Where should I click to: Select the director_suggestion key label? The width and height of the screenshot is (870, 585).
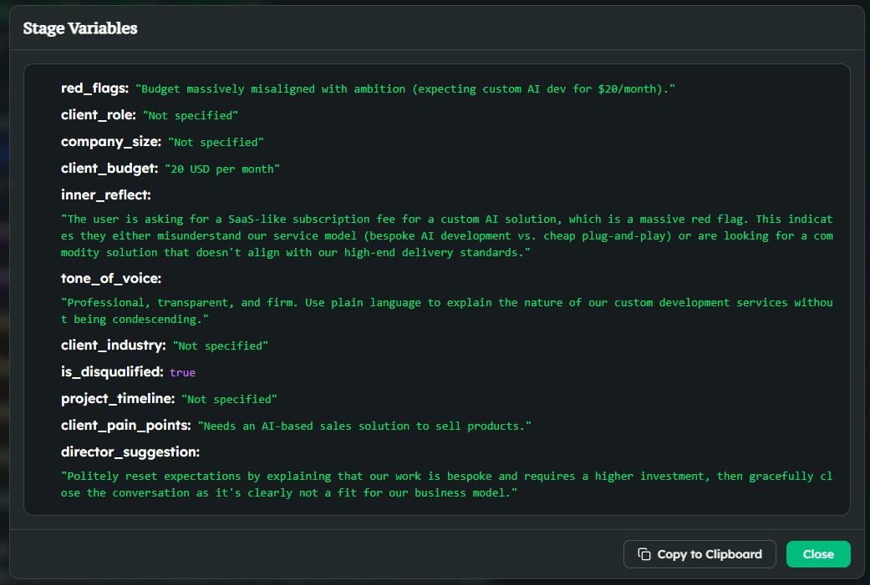click(130, 452)
